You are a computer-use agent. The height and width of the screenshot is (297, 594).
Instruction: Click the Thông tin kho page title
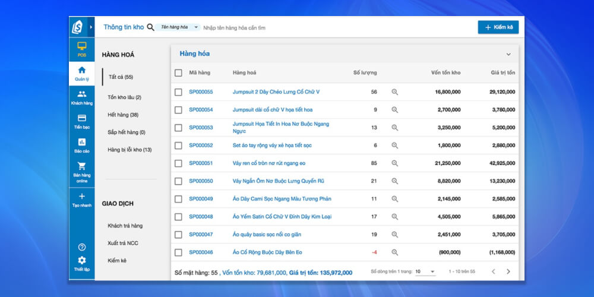(124, 27)
